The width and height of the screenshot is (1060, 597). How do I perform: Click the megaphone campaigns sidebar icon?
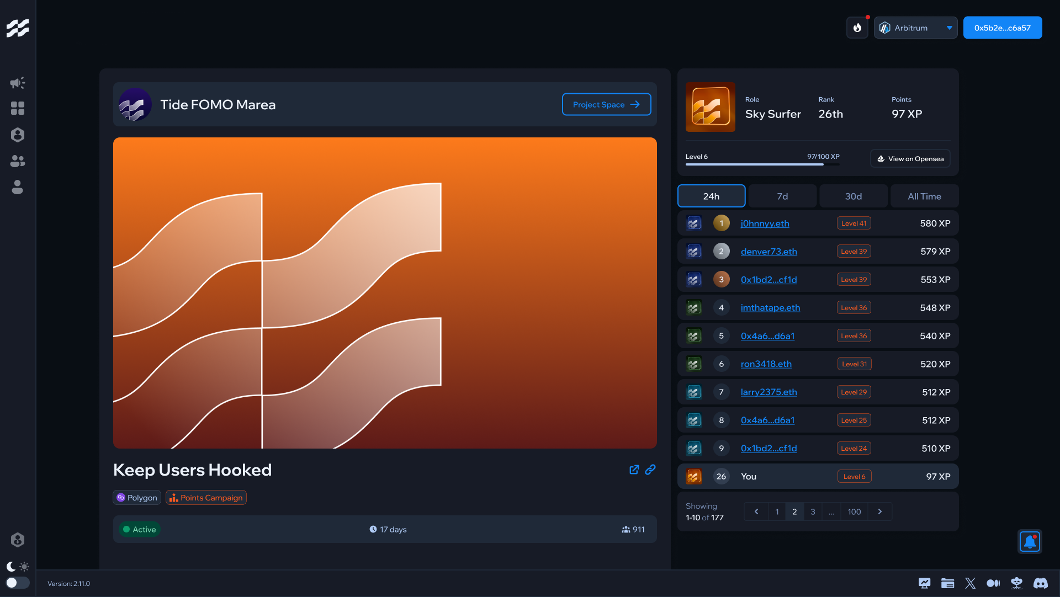tap(18, 83)
